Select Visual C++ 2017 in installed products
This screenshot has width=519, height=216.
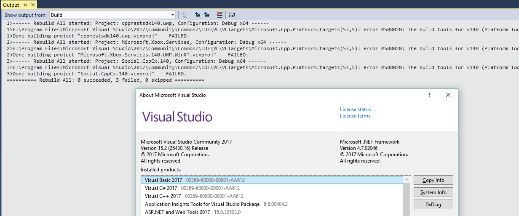(x=272, y=196)
